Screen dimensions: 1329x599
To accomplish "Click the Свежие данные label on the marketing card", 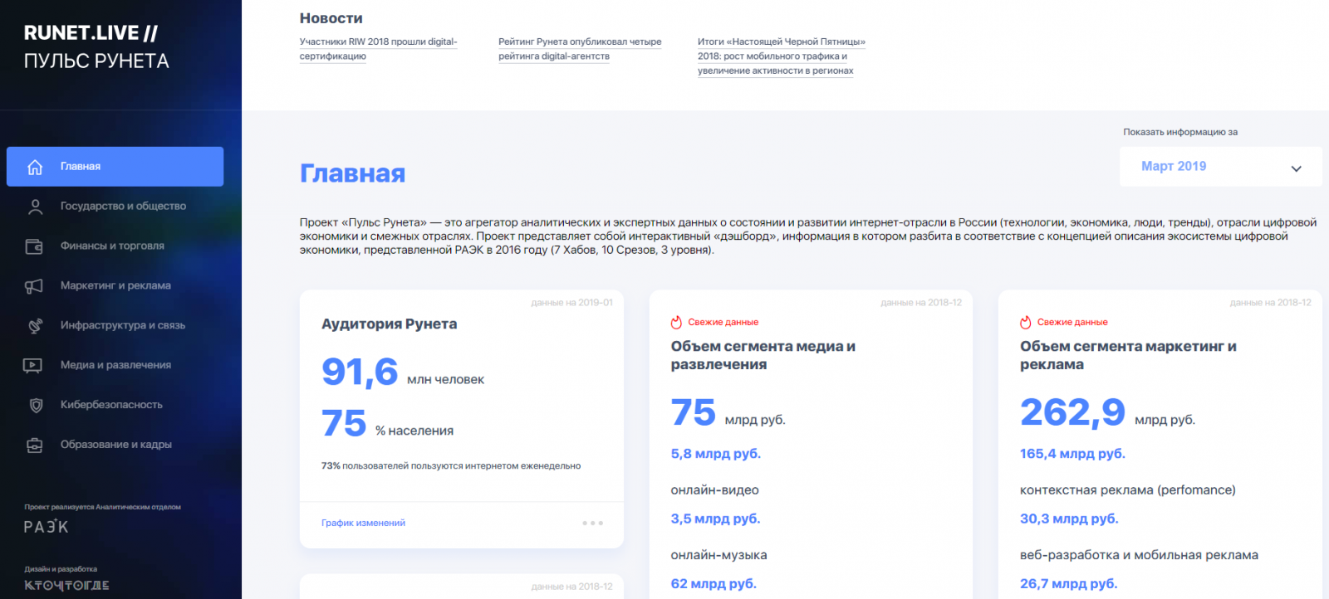I will [x=1072, y=323].
